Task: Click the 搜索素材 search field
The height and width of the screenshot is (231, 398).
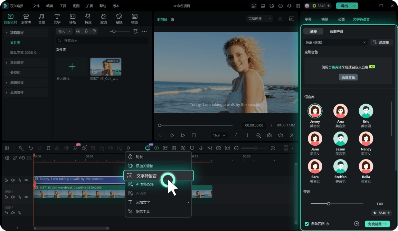Action: pos(102,40)
